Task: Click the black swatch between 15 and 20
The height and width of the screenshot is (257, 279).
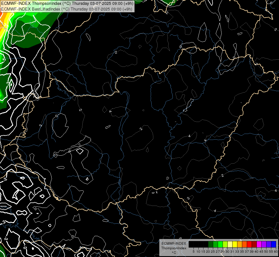Action: pos(206,244)
